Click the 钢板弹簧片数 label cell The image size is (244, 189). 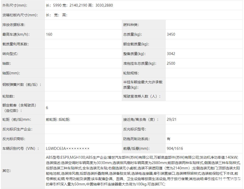tap(22, 85)
